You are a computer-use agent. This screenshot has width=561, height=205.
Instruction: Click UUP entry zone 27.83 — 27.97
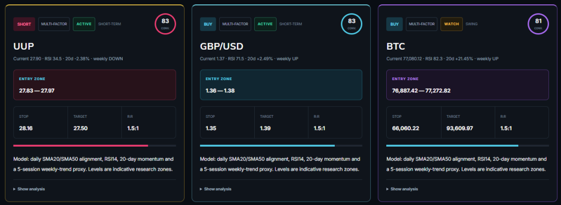point(94,85)
